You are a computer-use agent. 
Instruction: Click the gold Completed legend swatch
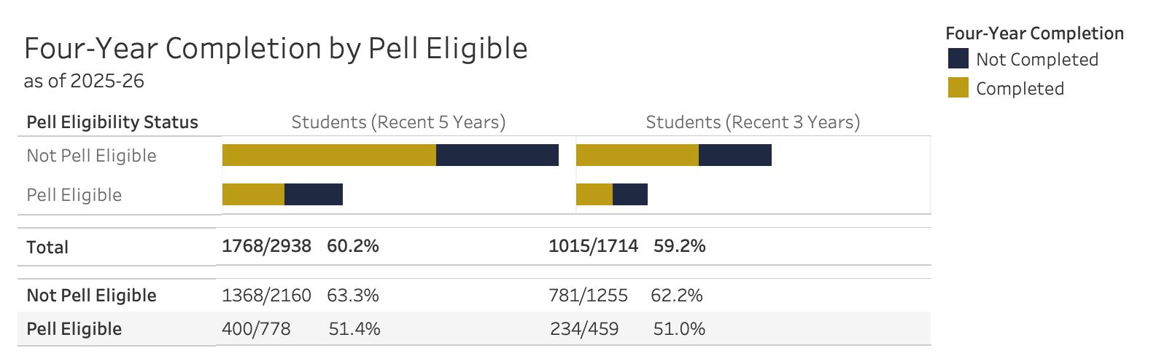958,88
